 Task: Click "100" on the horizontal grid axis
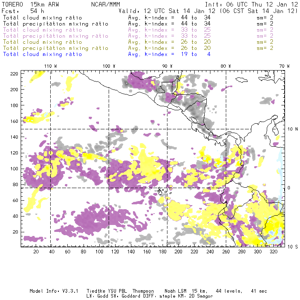coord(99,252)
